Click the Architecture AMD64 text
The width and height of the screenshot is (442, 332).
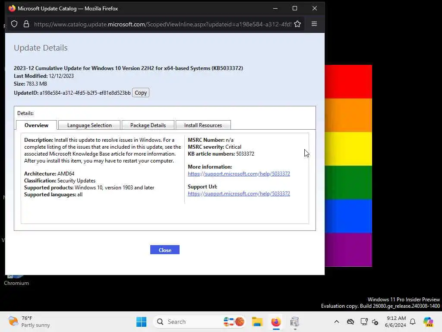pos(49,174)
